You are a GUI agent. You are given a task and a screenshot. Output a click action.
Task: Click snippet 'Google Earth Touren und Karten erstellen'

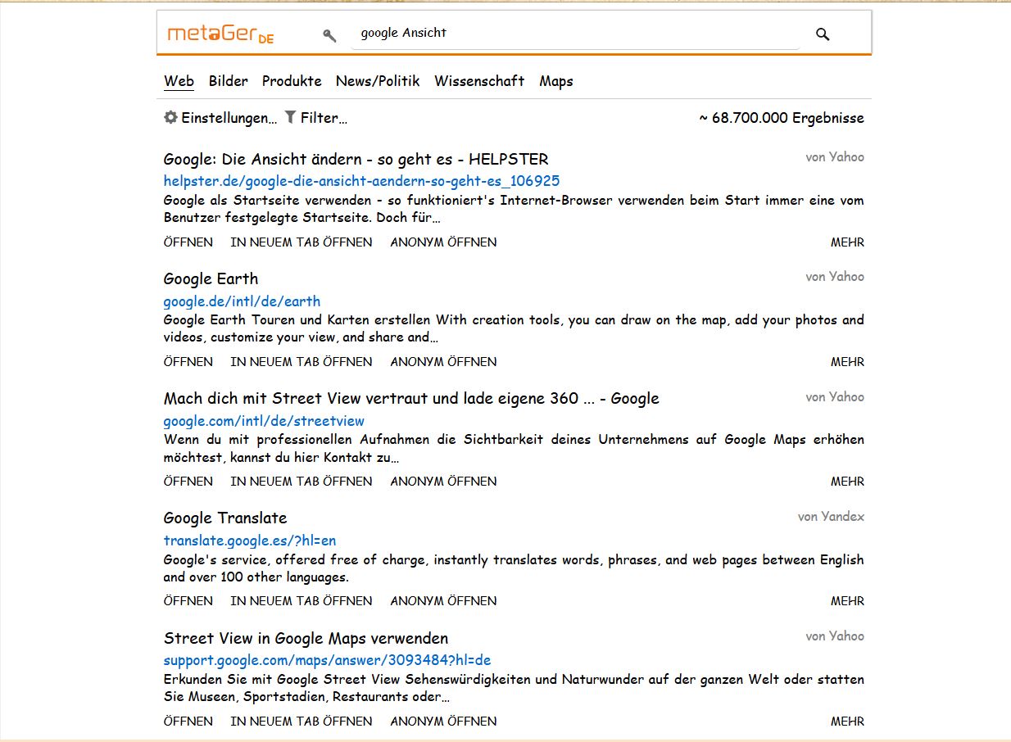pos(514,328)
